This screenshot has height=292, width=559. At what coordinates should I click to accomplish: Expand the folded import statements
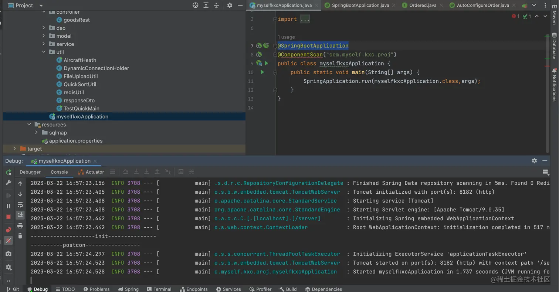305,19
